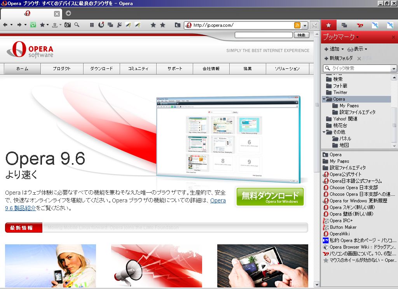Open the chat panel icon in sidebar
Image resolution: width=398 pixels, height=289 pixels.
344,25
